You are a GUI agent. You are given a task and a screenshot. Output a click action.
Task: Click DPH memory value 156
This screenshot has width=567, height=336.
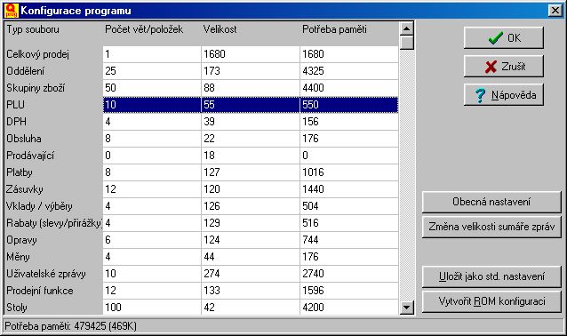click(349, 122)
